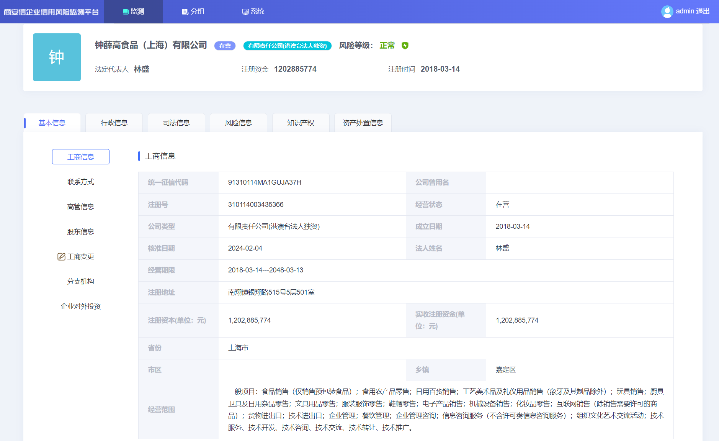Select 分支机构 in the side menu

81,282
